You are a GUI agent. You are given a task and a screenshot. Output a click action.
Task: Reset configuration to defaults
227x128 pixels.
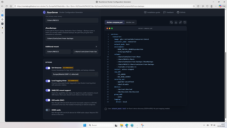click(185, 22)
